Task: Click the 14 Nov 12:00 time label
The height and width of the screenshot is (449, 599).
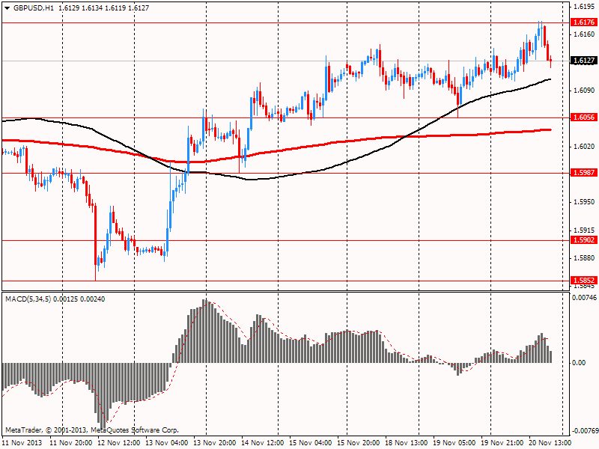Action: 263,443
